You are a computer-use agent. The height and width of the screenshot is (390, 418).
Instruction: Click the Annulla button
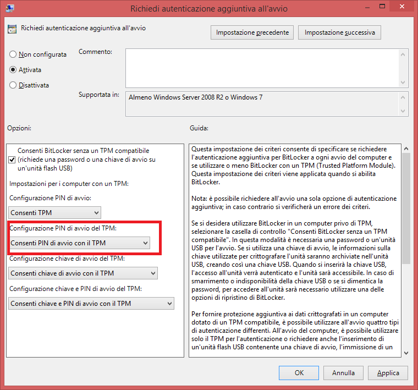(x=343, y=372)
